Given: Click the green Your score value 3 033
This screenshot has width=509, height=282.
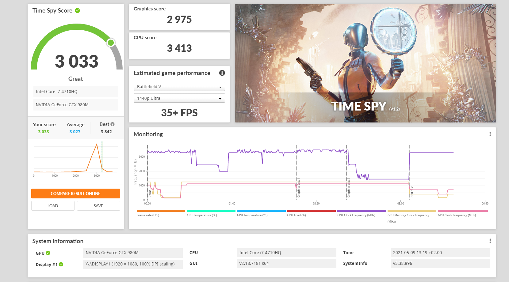Looking at the screenshot, I should pos(44,132).
